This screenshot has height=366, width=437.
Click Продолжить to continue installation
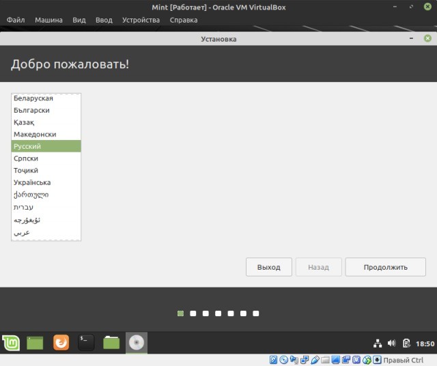point(385,267)
